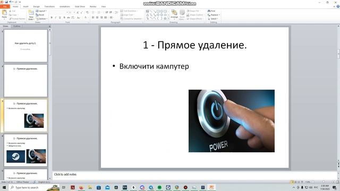Screen dimensions: 340x191
Task: Open the Layout dropdown
Action: (x=41, y=11)
